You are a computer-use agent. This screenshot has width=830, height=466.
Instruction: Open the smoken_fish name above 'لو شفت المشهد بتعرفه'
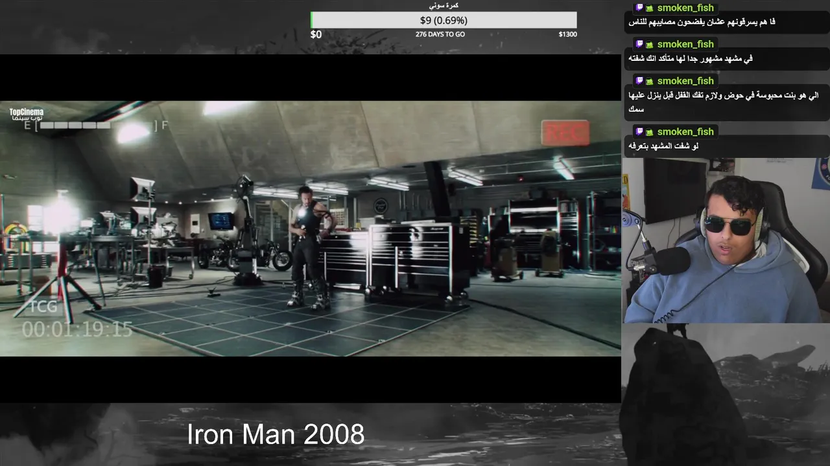[685, 131]
